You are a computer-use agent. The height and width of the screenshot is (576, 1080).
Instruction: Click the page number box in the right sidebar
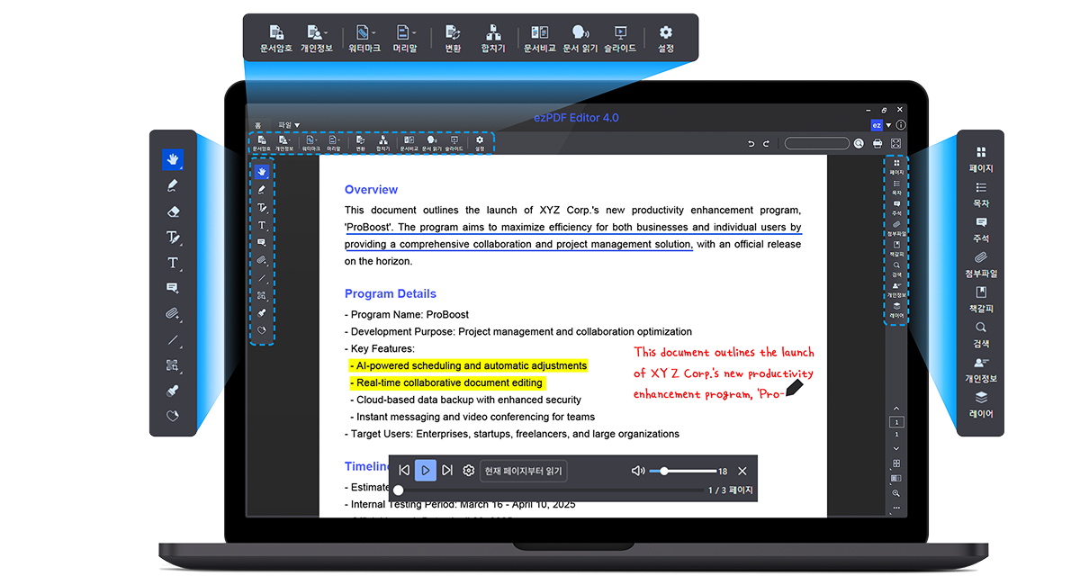click(x=896, y=422)
